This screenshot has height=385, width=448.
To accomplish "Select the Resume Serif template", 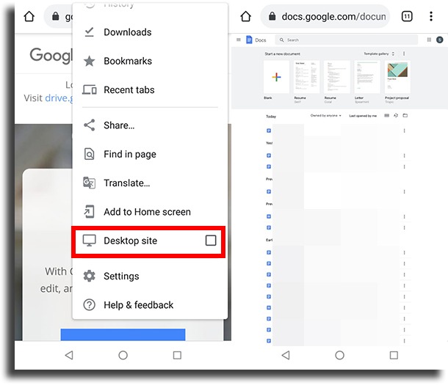I will pos(306,77).
